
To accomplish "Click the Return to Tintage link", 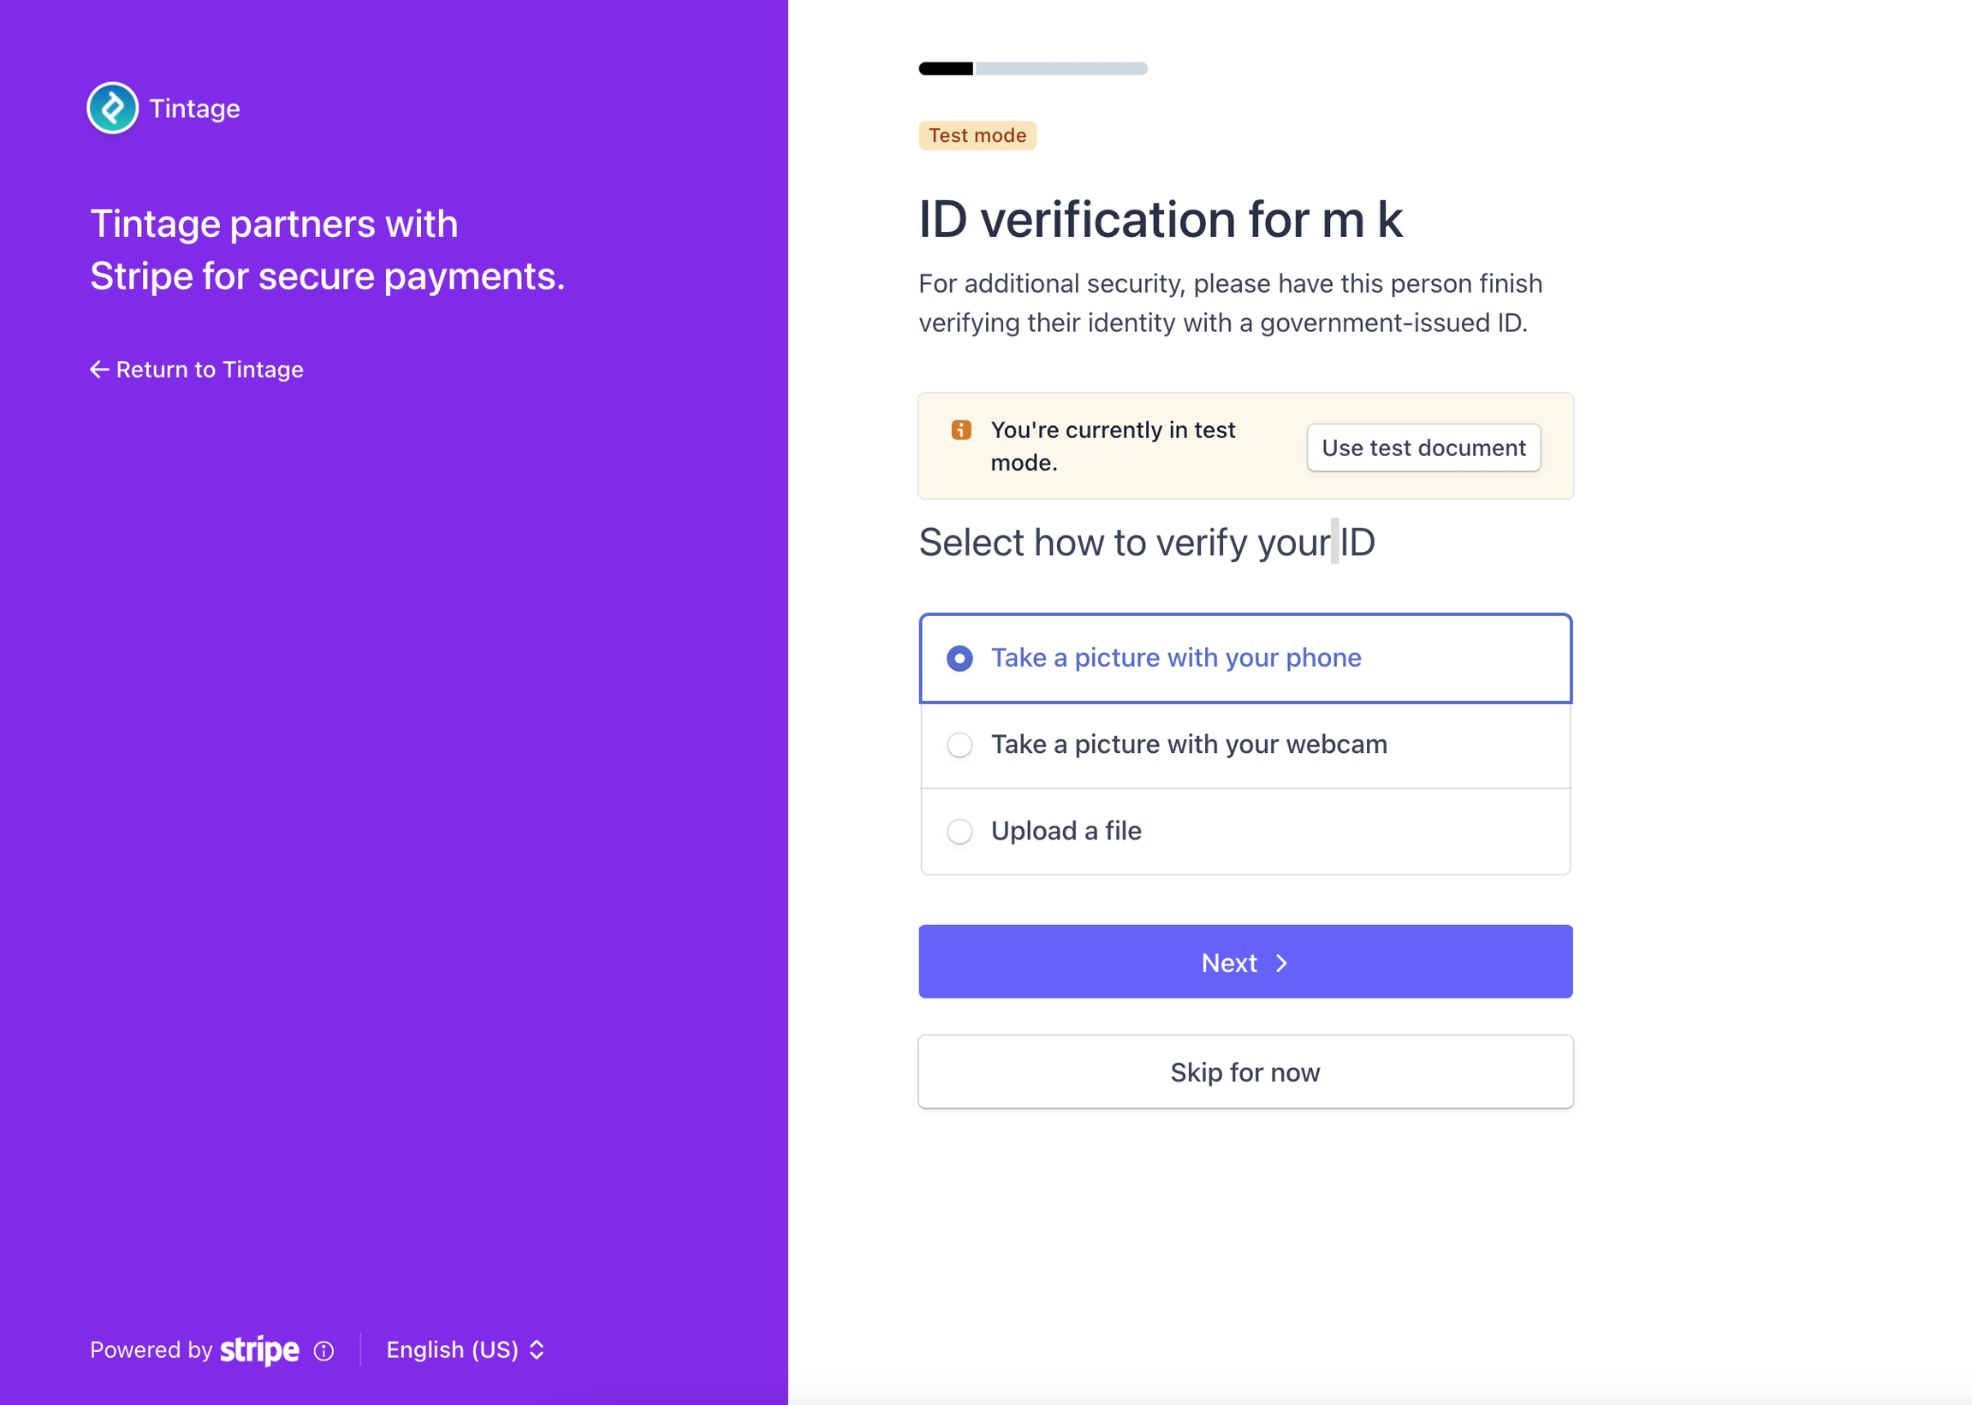I will [x=210, y=370].
